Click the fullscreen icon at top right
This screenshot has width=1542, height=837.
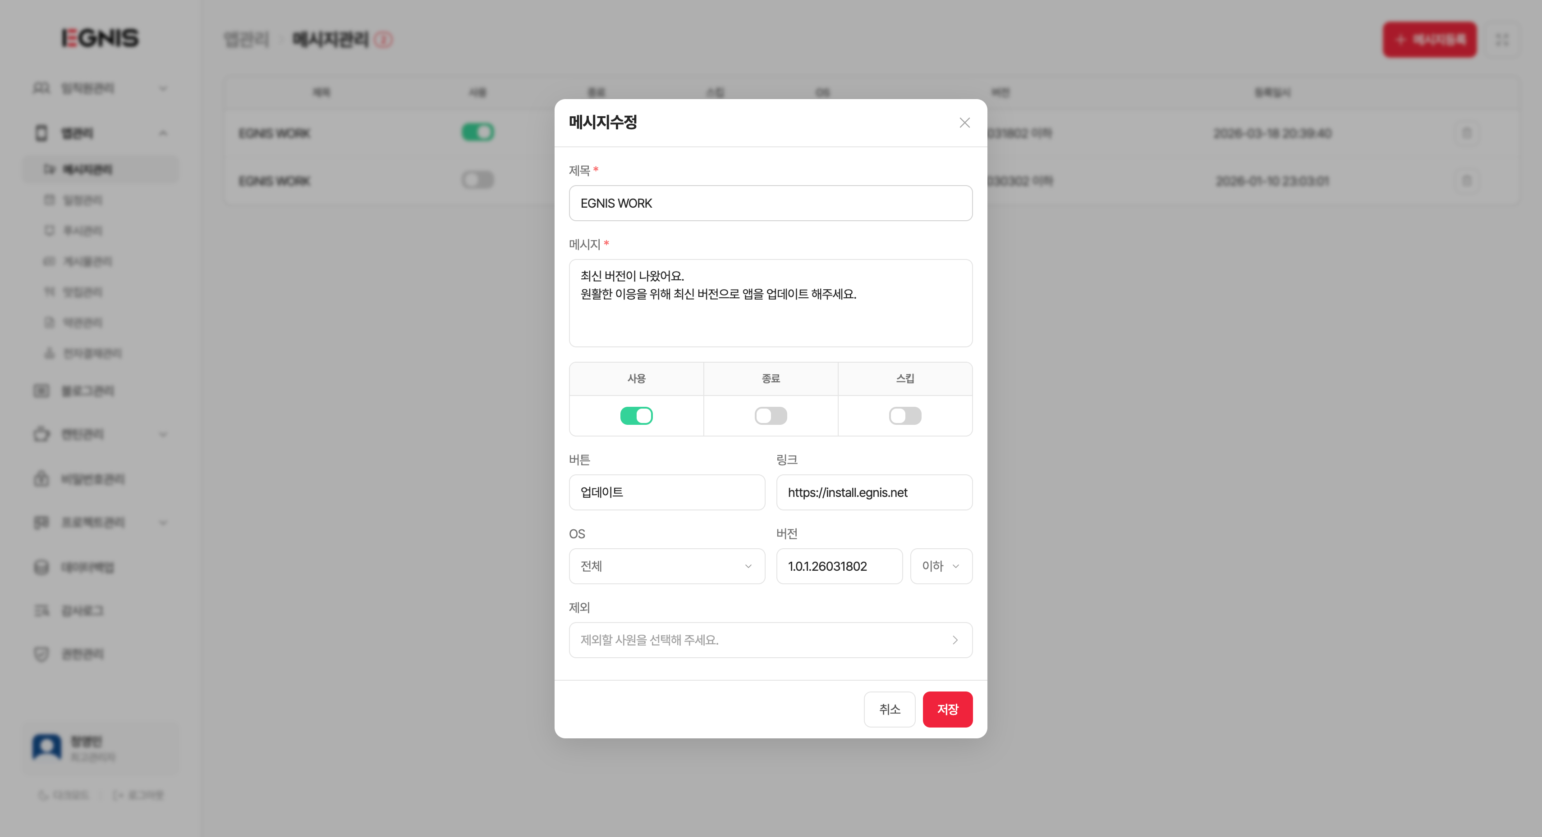[1502, 40]
